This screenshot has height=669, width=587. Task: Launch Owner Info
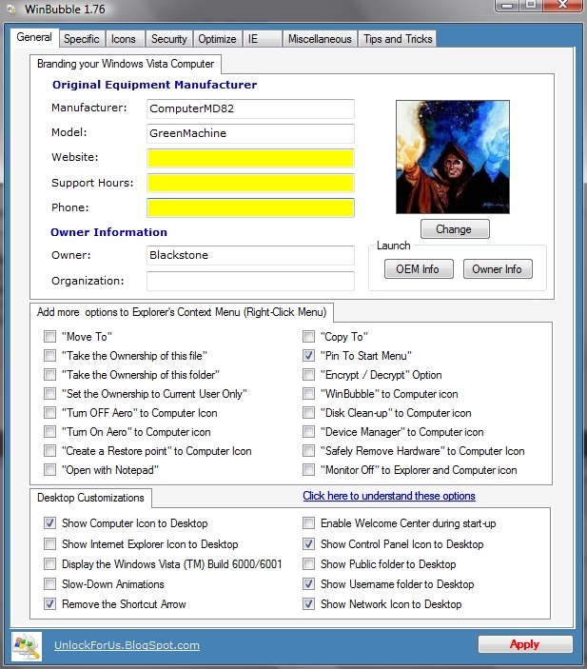[498, 269]
